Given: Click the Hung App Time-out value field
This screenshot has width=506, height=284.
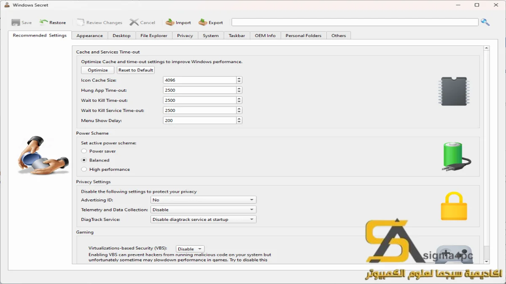Looking at the screenshot, I should point(199,90).
